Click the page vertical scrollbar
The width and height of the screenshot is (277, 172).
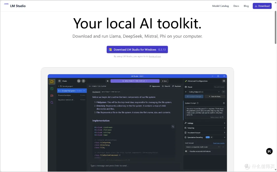point(275,27)
